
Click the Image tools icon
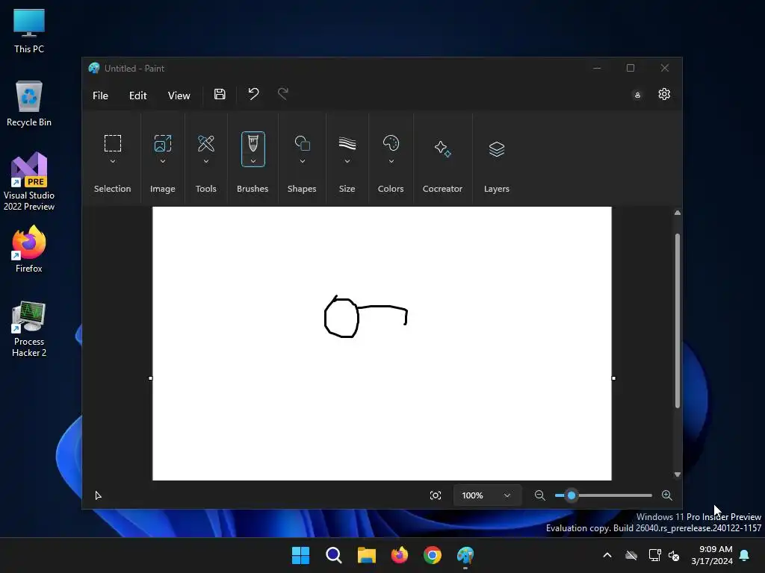162,143
